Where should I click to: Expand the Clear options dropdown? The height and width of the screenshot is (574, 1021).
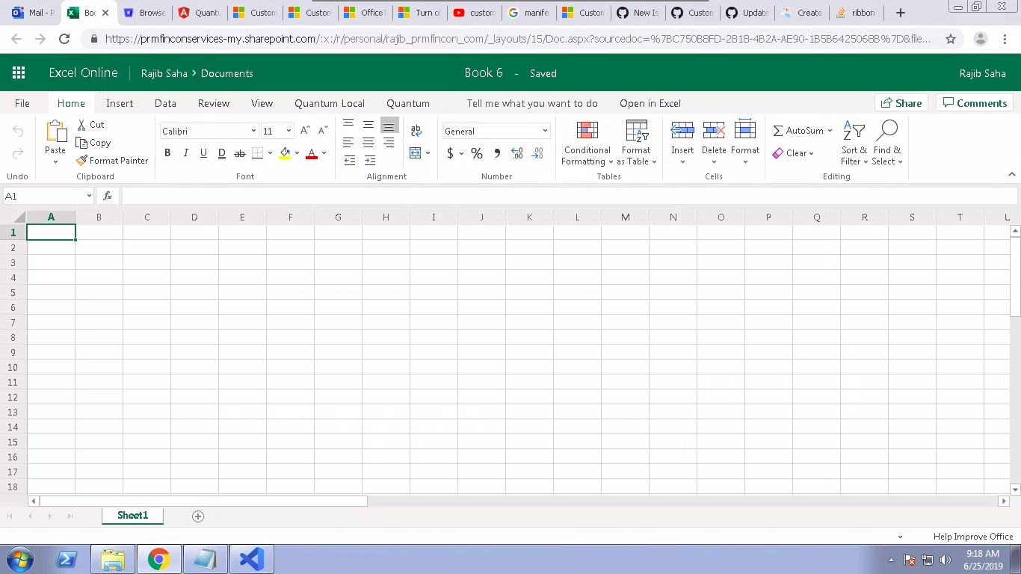[811, 154]
